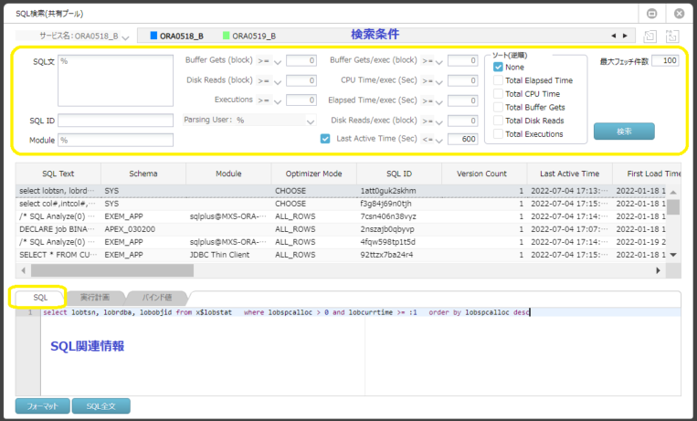
Task: Click the 最大フェッチ件数 value field
Action: coord(665,61)
